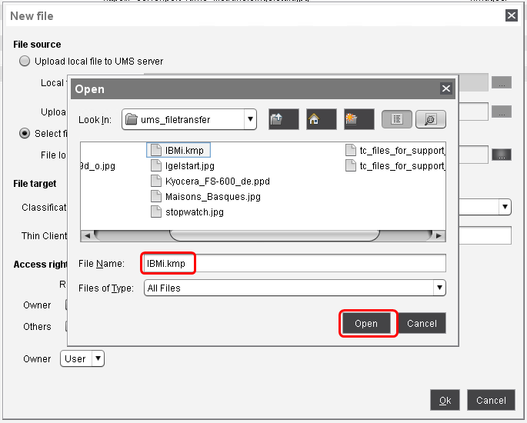Create a new folder in ums_filetransfer
The width and height of the screenshot is (527, 423).
pos(359,119)
